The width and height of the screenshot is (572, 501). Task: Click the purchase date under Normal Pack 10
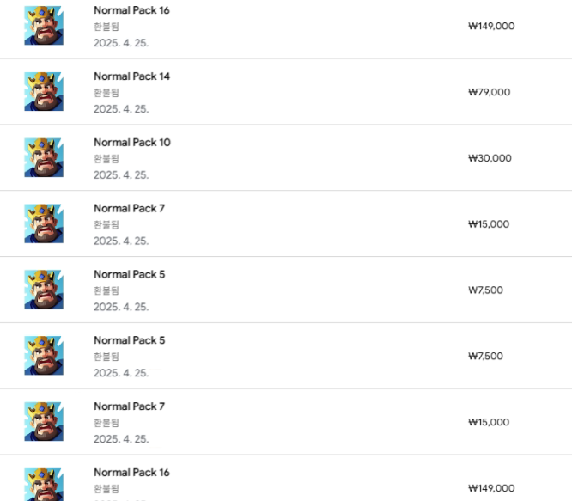(x=121, y=174)
